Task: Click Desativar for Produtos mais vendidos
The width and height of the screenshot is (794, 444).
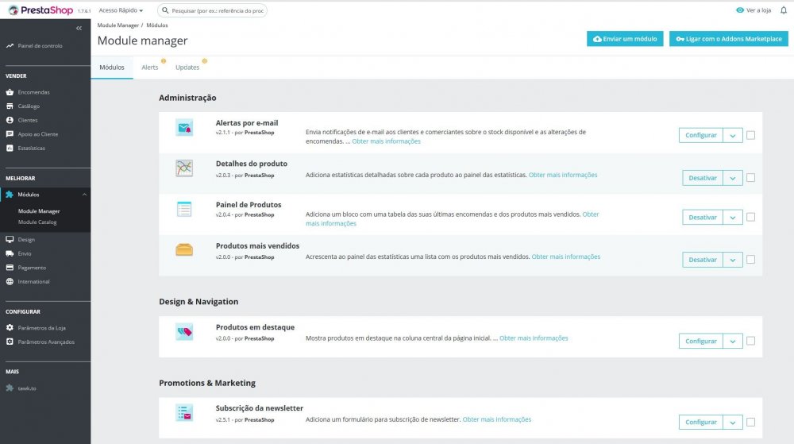Action: point(703,260)
